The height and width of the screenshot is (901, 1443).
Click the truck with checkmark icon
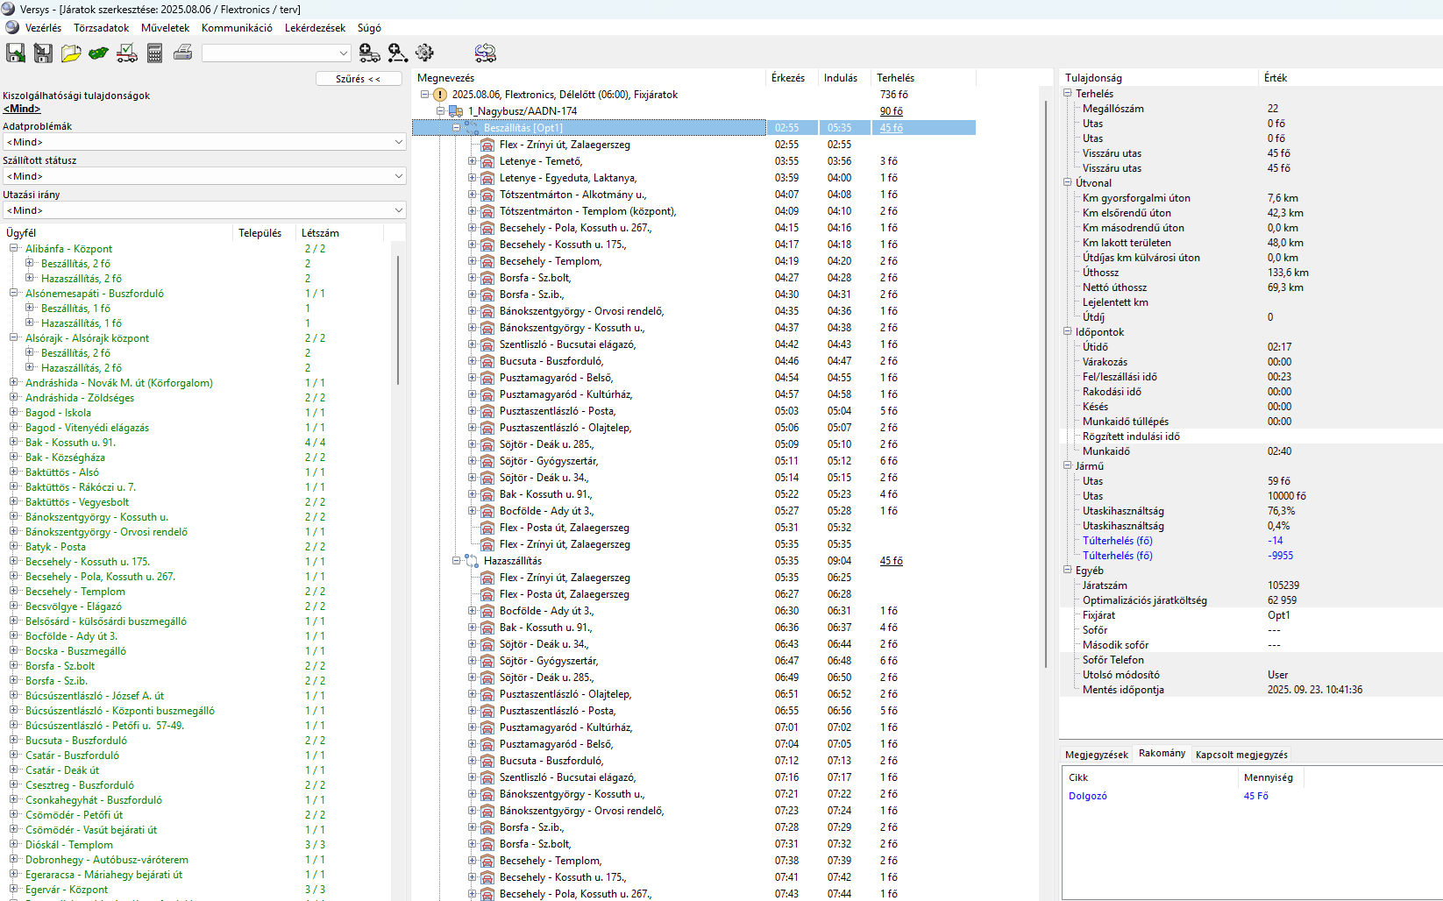click(127, 53)
